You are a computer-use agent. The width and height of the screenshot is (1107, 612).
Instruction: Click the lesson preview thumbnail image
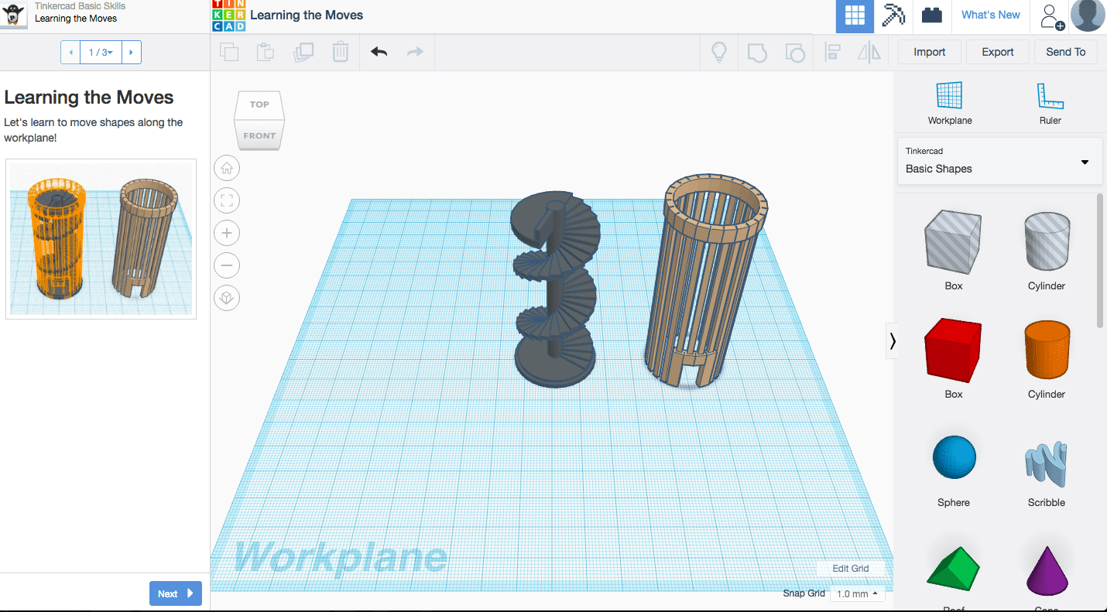[x=101, y=239]
